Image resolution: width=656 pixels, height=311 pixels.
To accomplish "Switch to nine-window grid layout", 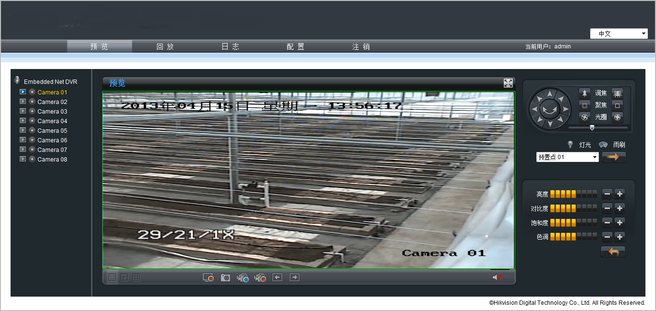I will click(136, 277).
